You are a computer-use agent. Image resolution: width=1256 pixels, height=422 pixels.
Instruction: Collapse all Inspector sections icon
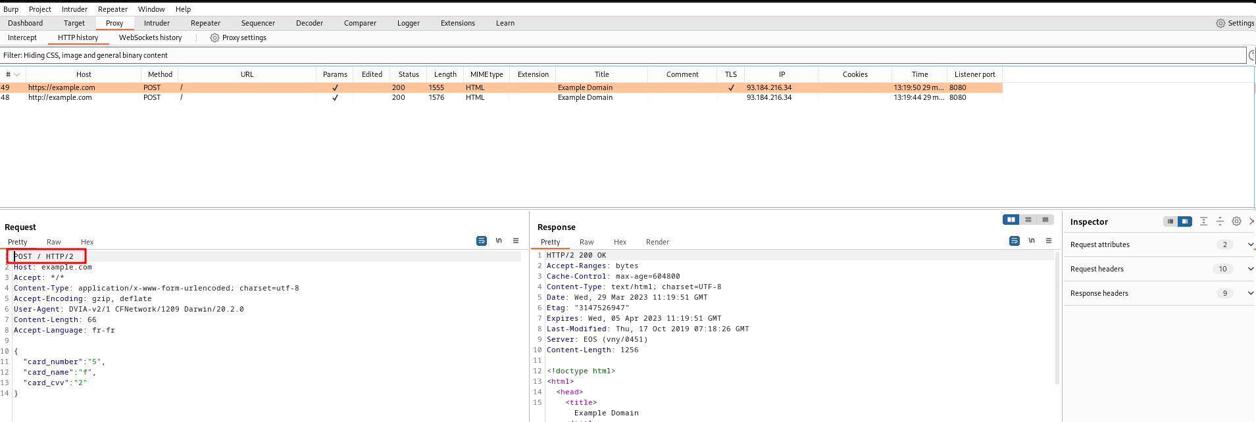pos(1220,222)
